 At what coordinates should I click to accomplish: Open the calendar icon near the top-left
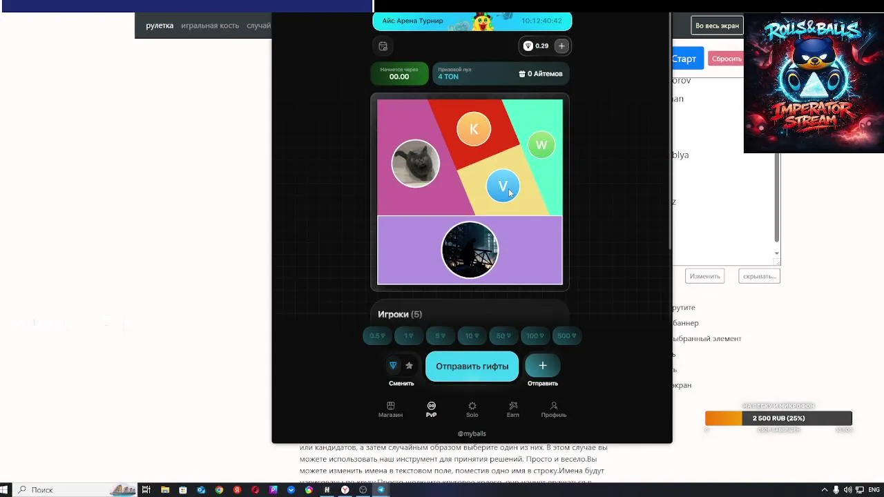383,46
